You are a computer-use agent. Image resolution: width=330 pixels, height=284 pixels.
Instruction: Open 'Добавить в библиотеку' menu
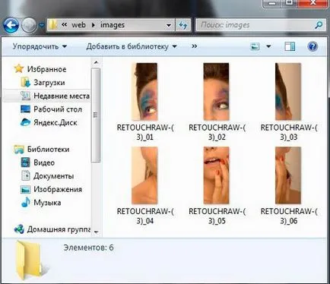point(132,46)
